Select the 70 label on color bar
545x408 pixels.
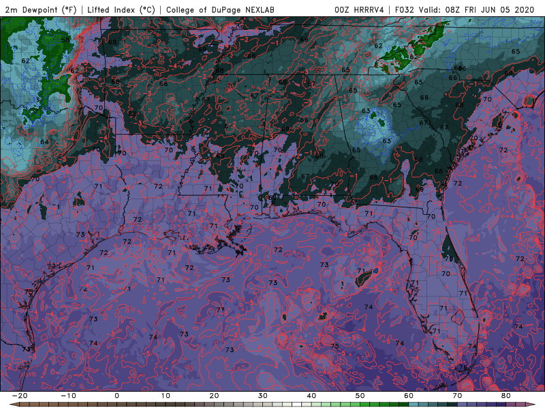pos(457,396)
